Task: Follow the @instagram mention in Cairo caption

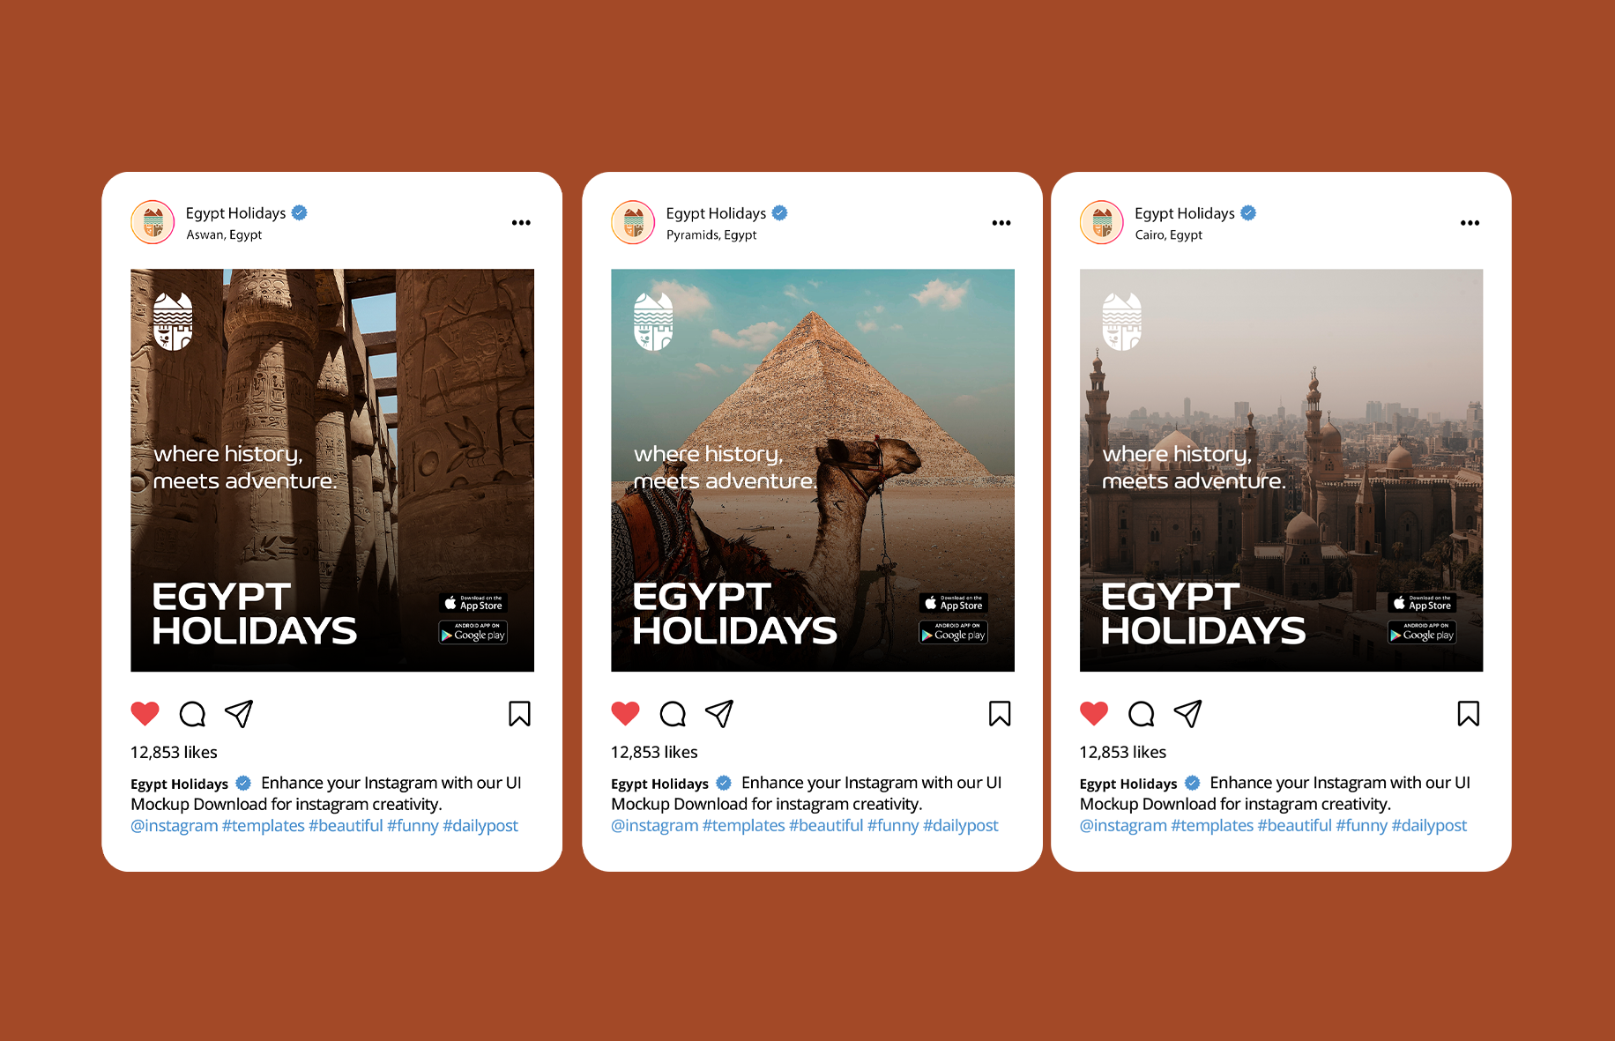Action: (x=1123, y=826)
